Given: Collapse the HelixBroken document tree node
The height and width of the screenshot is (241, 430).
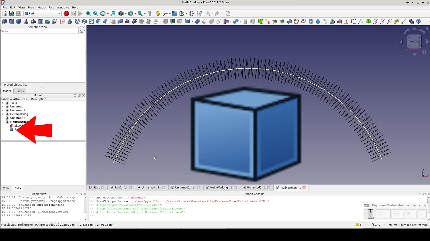Looking at the screenshot, I should (3, 122).
